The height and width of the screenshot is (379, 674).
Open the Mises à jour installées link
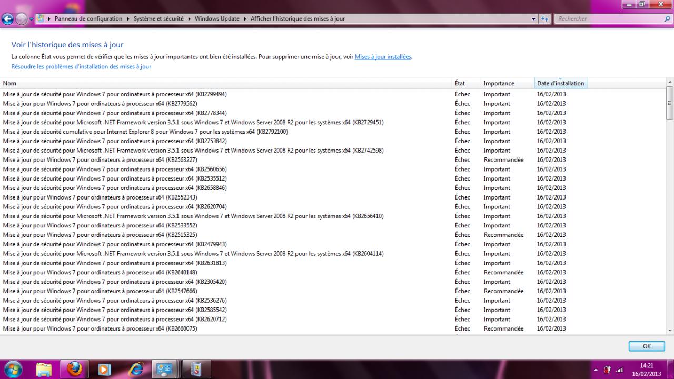(383, 57)
